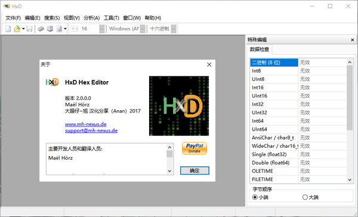Click the 确定 button
Viewport: 358px width, 217px height.
195,170
